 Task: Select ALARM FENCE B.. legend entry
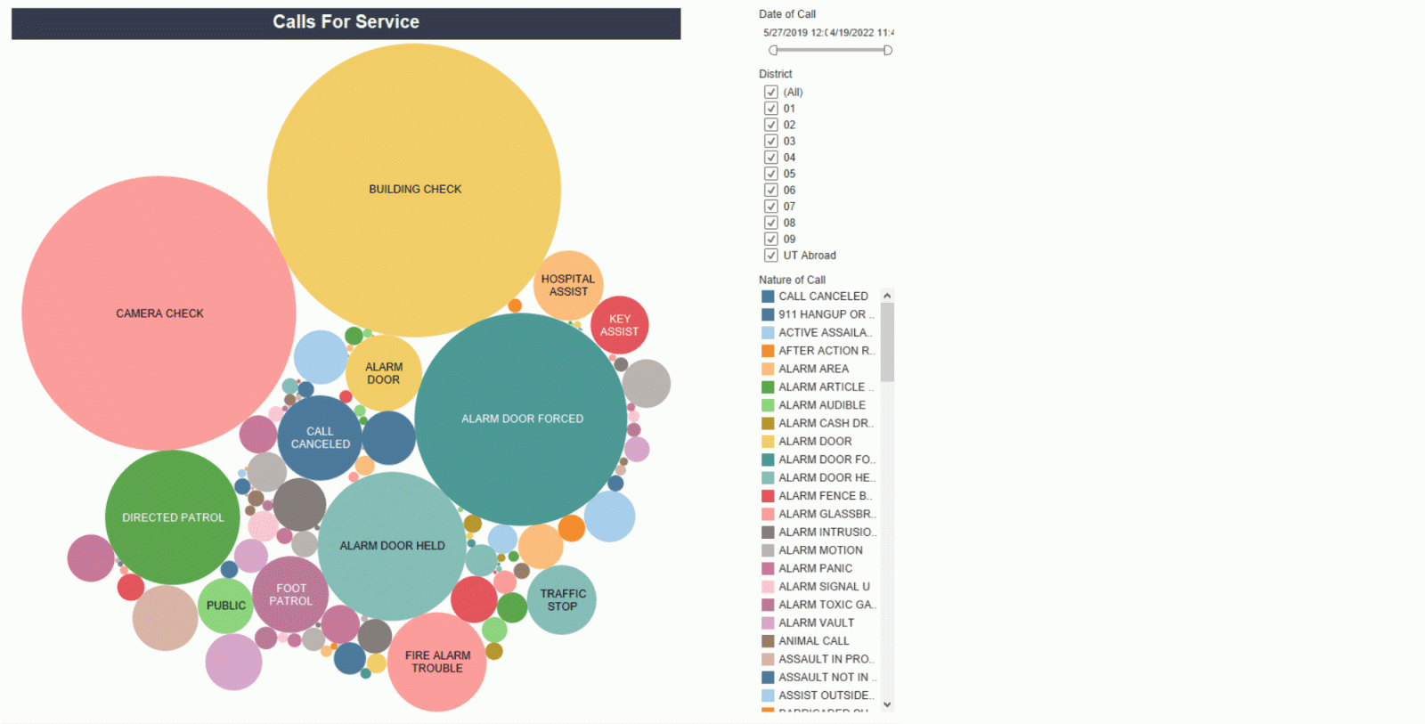pos(818,496)
